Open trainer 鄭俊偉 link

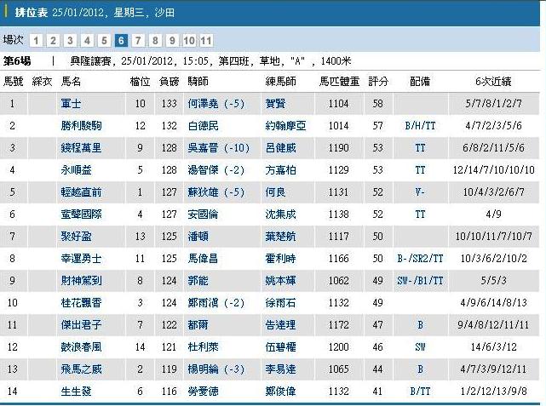point(280,391)
